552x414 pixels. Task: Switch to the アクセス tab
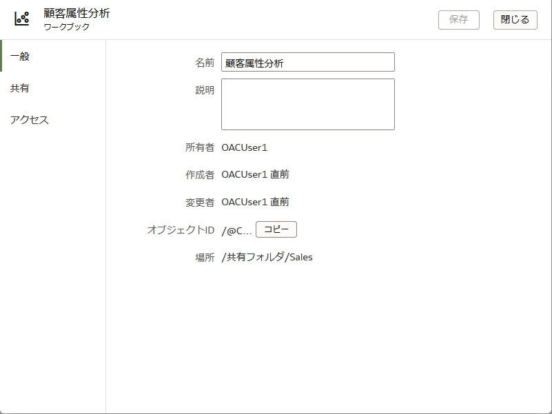(x=53, y=120)
